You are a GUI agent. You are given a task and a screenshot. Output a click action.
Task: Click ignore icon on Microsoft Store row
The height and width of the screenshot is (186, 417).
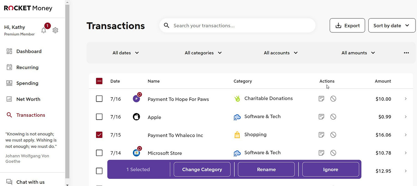[x=333, y=153]
